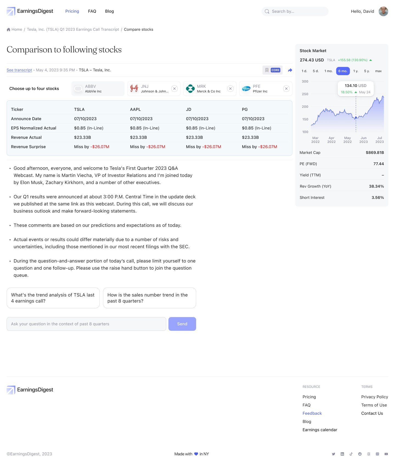Click the 274.43 USD stock price
This screenshot has width=395, height=463.
coord(312,60)
